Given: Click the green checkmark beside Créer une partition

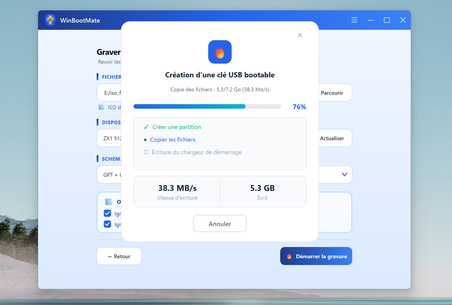Looking at the screenshot, I should 146,127.
